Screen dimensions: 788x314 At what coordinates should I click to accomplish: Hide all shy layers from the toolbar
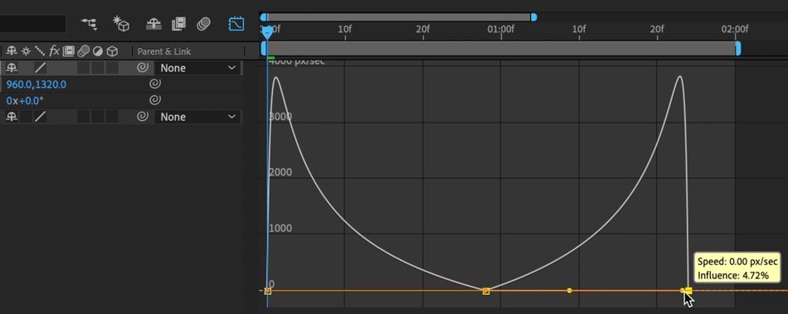[x=153, y=23]
